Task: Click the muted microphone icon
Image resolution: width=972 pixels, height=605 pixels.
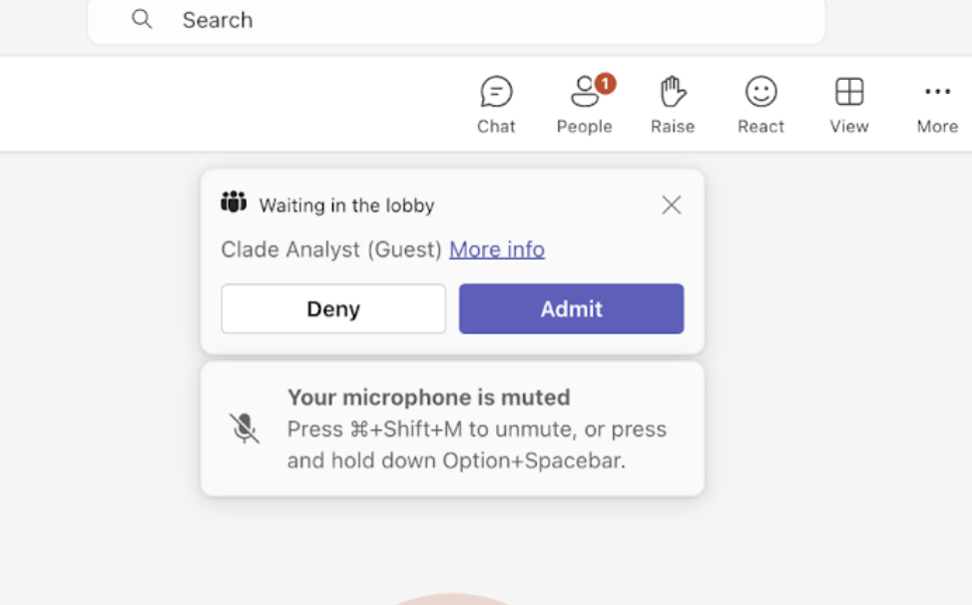Action: click(x=244, y=428)
